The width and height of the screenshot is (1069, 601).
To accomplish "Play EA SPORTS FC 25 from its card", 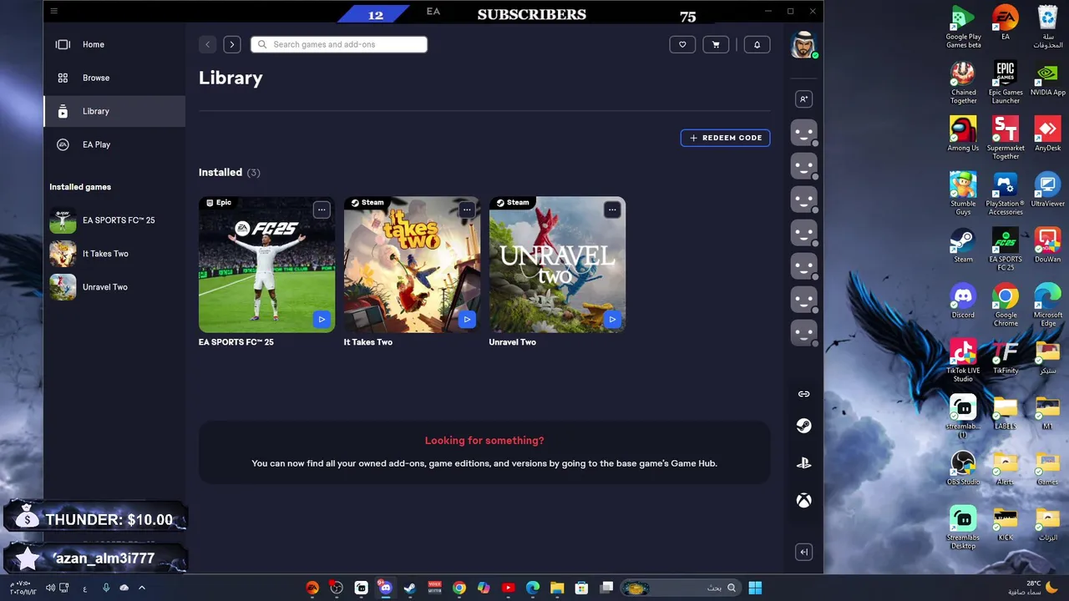I will click(x=322, y=319).
